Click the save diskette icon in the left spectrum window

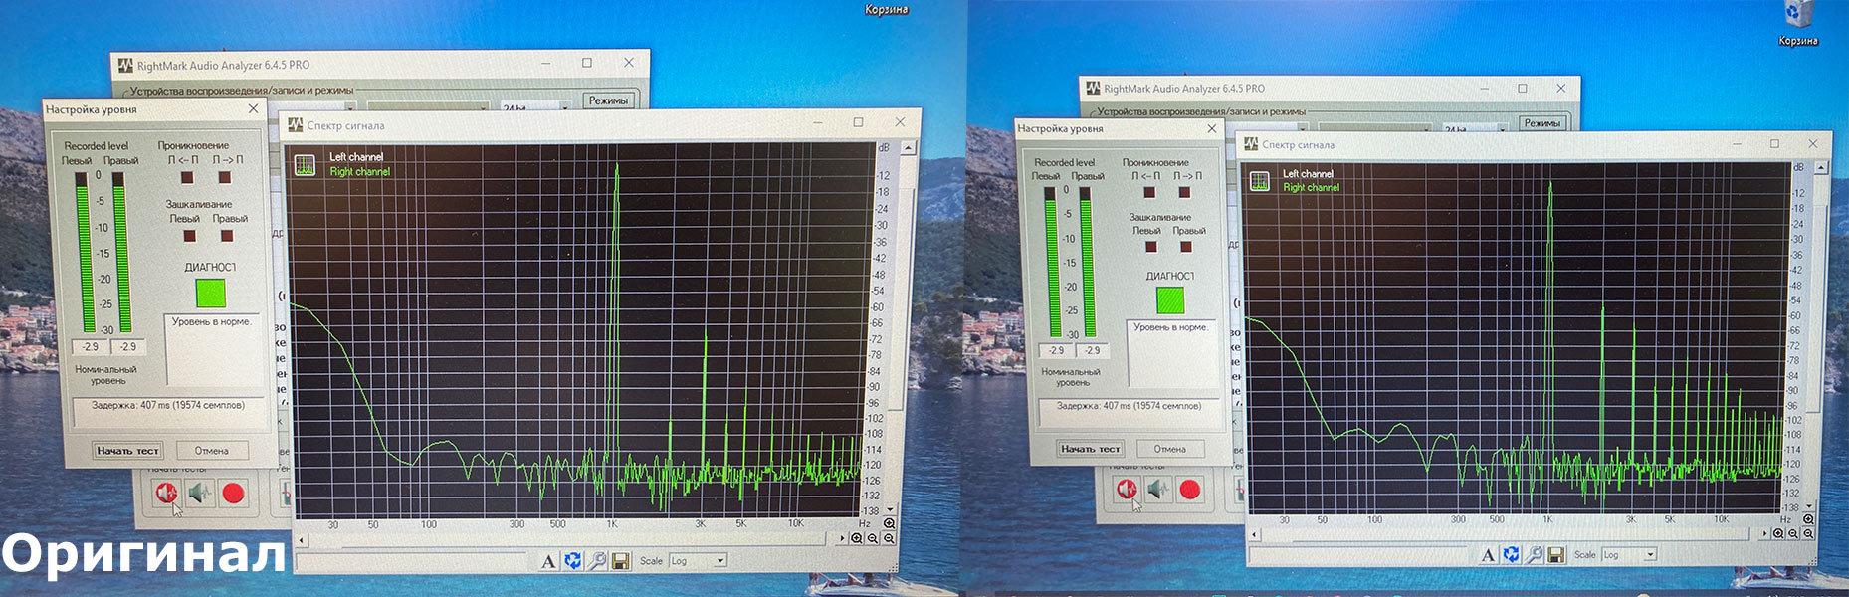620,562
